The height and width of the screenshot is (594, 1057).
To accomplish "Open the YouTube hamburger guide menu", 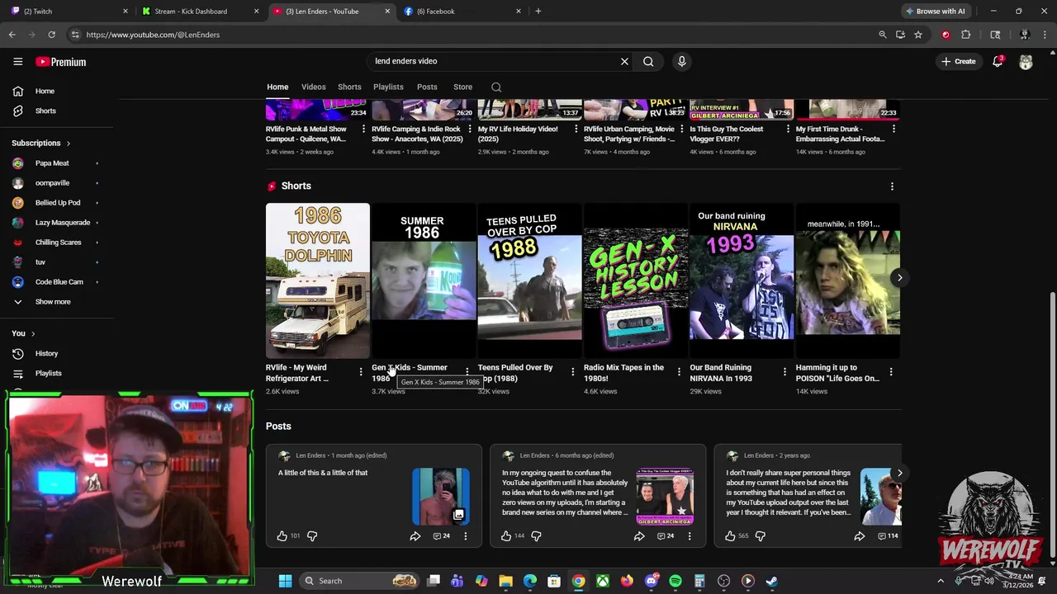I will (x=17, y=62).
